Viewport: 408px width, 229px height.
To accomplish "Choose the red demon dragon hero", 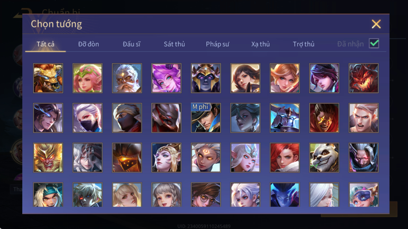I will [x=363, y=78].
